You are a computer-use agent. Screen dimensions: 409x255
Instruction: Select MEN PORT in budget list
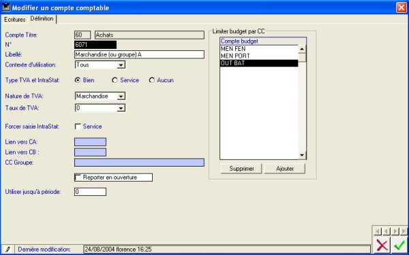[x=259, y=56]
